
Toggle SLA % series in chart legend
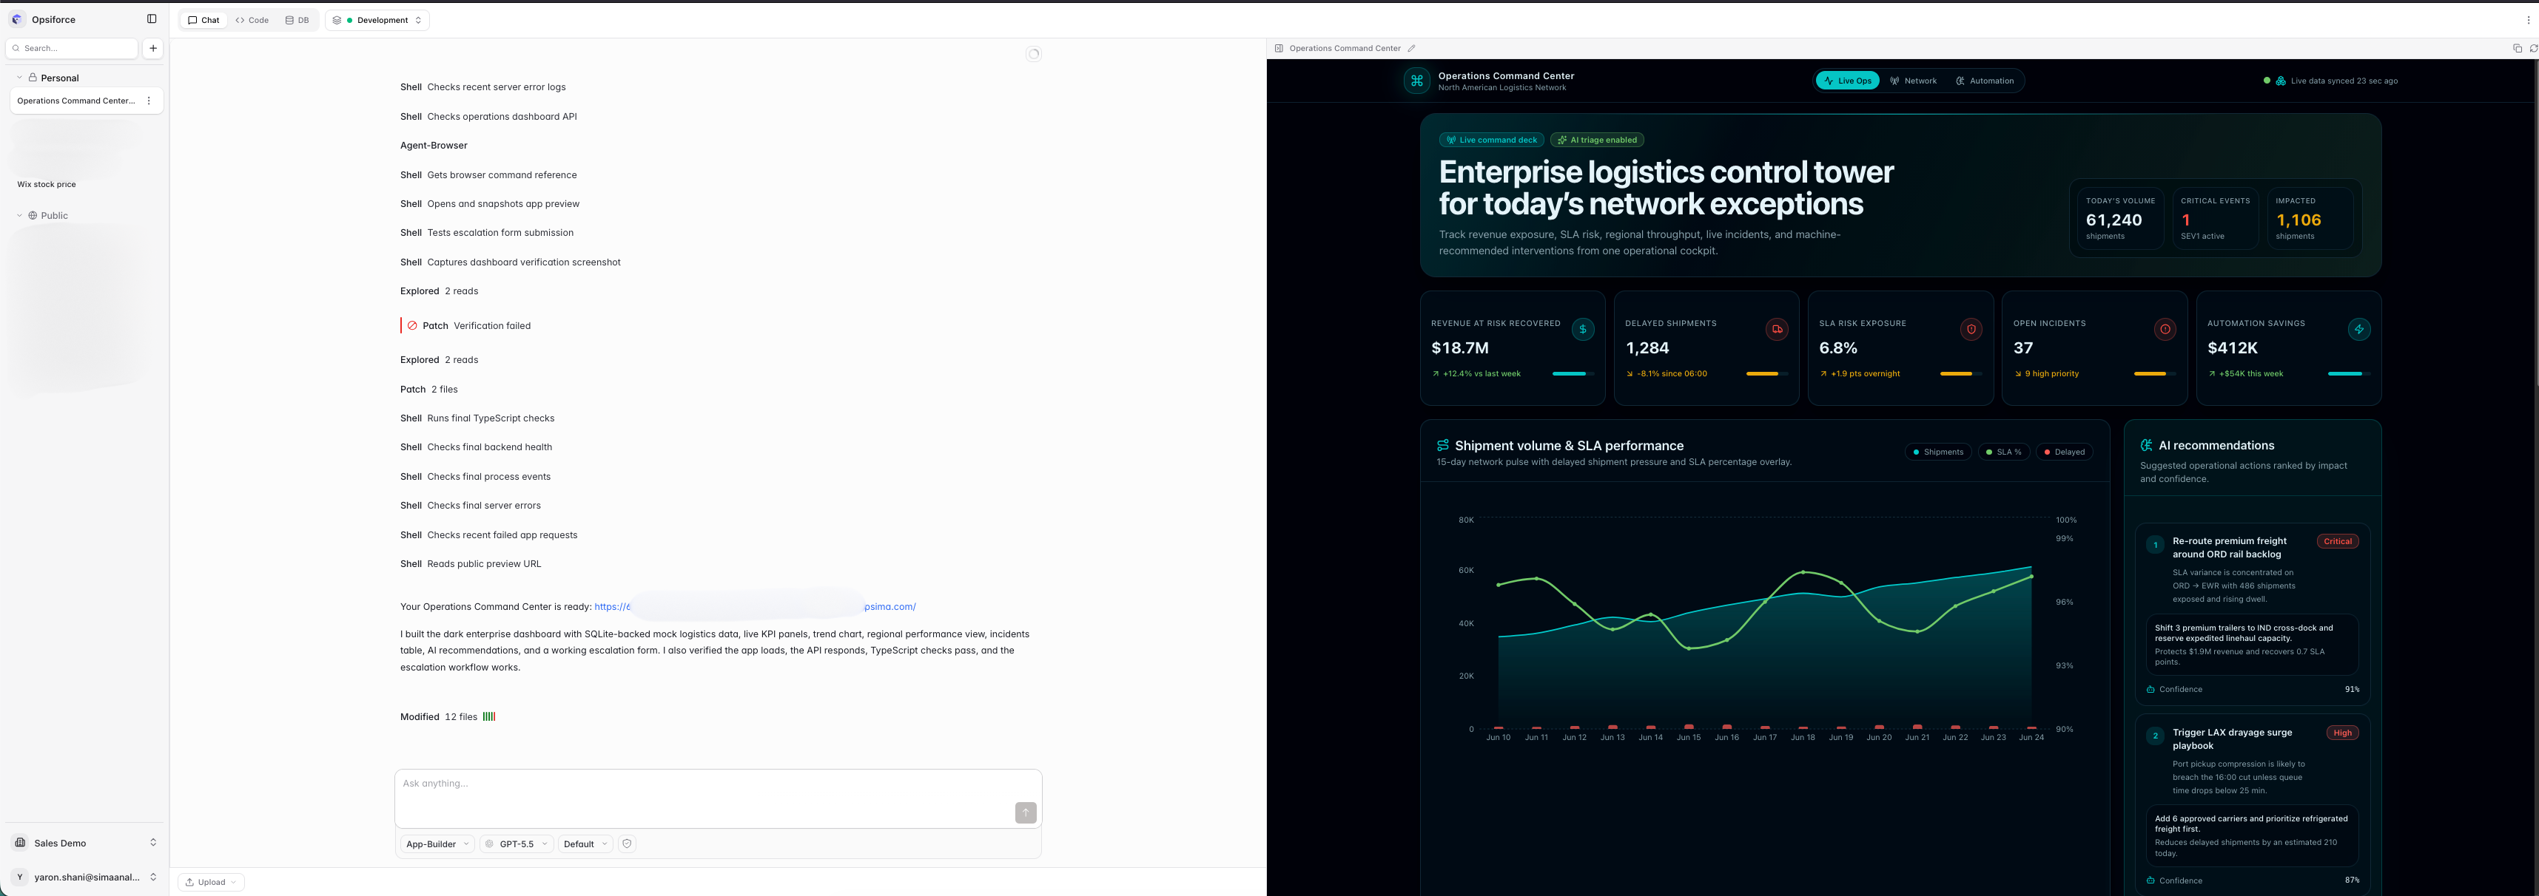(2004, 452)
